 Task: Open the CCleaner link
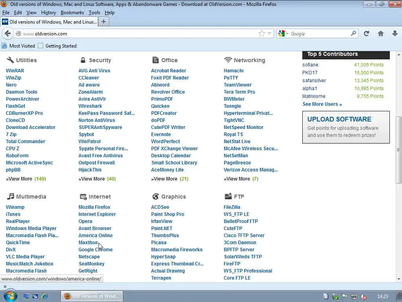(x=89, y=78)
